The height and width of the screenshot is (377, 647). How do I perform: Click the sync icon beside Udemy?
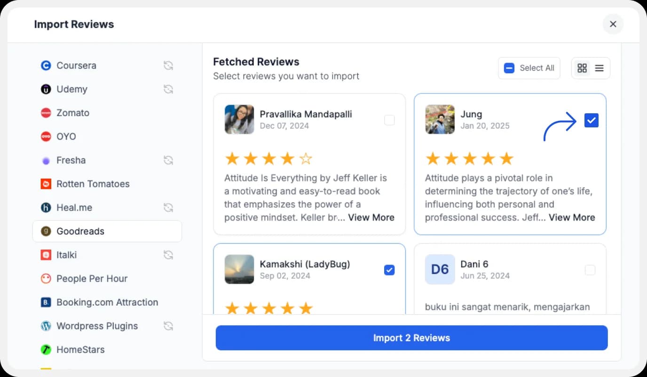coord(168,89)
